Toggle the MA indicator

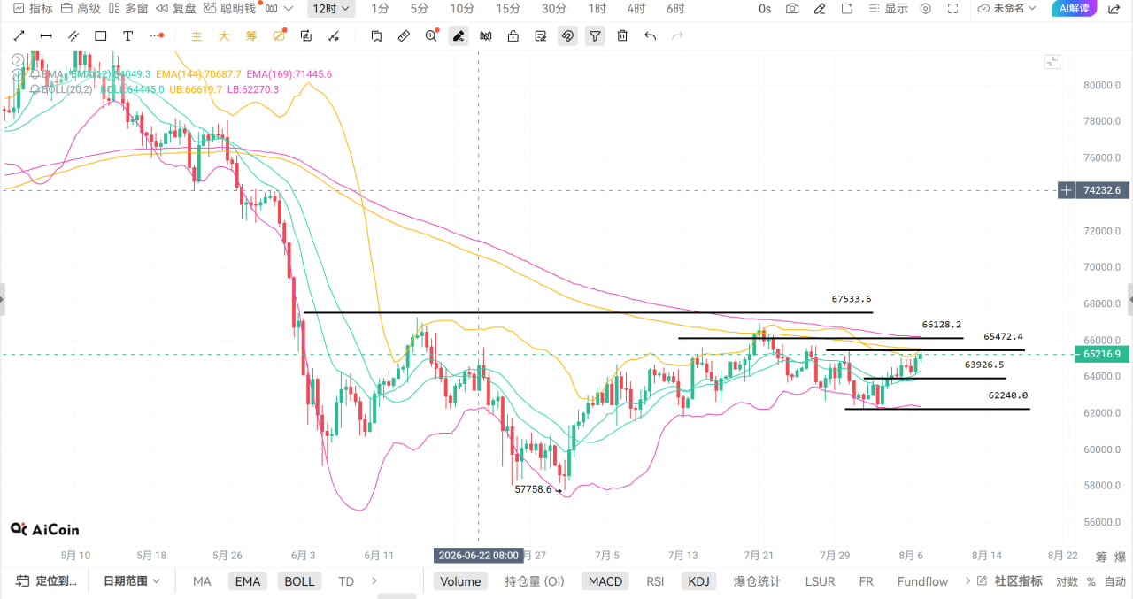[x=202, y=581]
